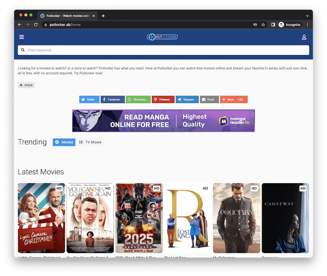Open the user account icon
The width and height of the screenshot is (327, 276).
coord(304,37)
